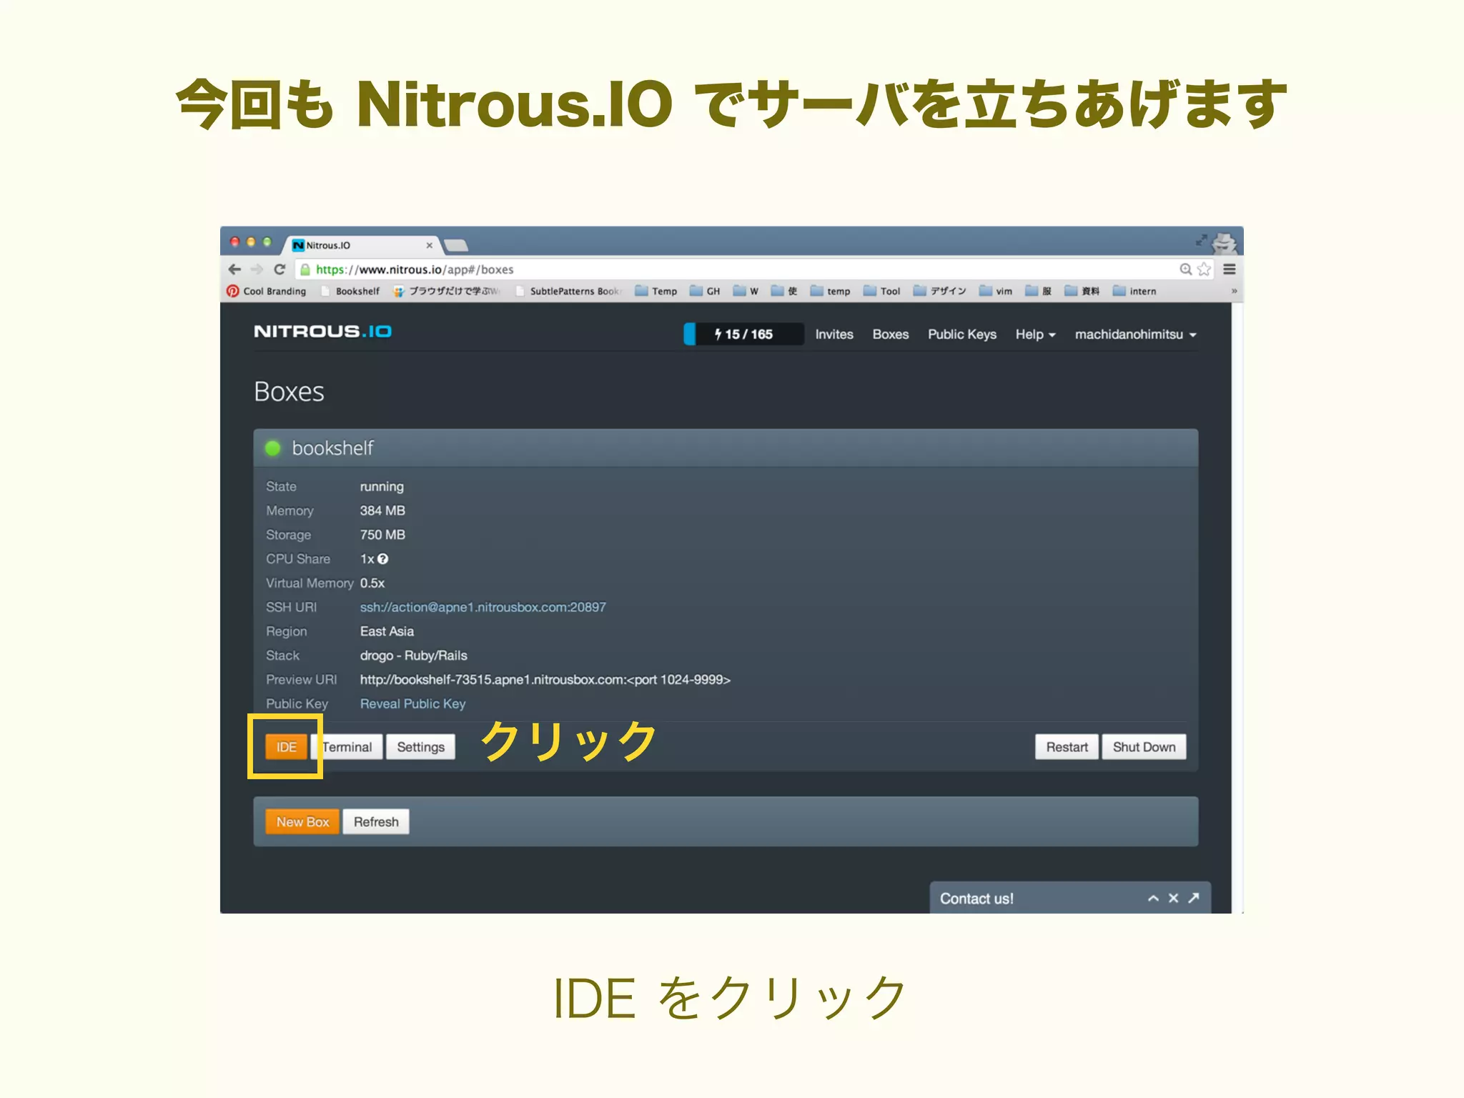Click the browser back arrow
The height and width of the screenshot is (1098, 1464).
[x=234, y=269]
